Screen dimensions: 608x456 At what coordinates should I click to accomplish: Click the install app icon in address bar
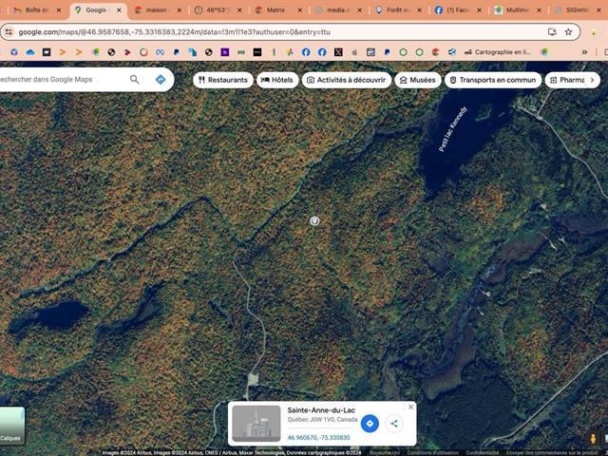coord(552,31)
